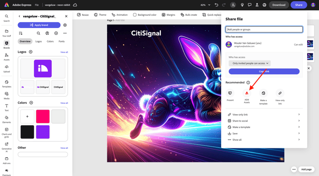Click View all next to Logos
This screenshot has height=176, width=319.
pos(64,52)
